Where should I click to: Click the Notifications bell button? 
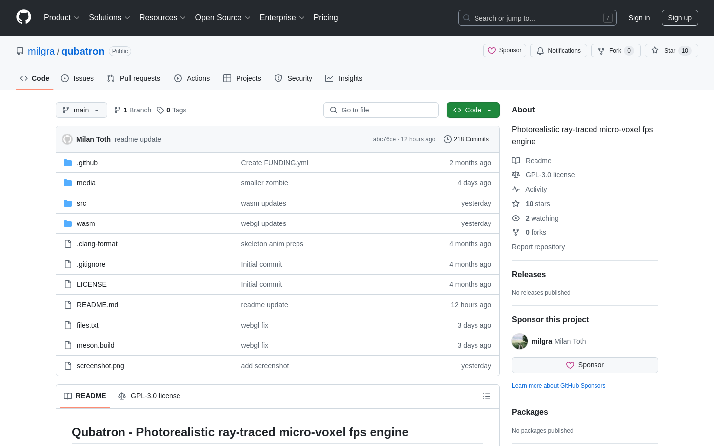coord(558,51)
